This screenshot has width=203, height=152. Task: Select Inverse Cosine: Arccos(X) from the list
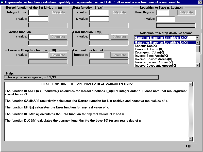pyautogui.click(x=165, y=59)
